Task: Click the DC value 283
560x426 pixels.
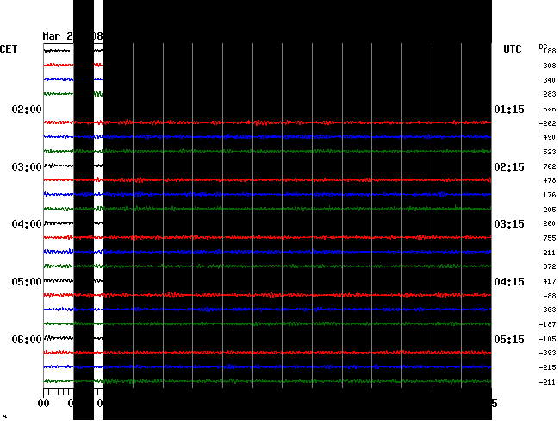Action: click(x=550, y=94)
